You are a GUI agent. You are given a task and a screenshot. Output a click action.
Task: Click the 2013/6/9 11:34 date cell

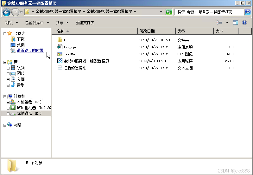[153, 61]
